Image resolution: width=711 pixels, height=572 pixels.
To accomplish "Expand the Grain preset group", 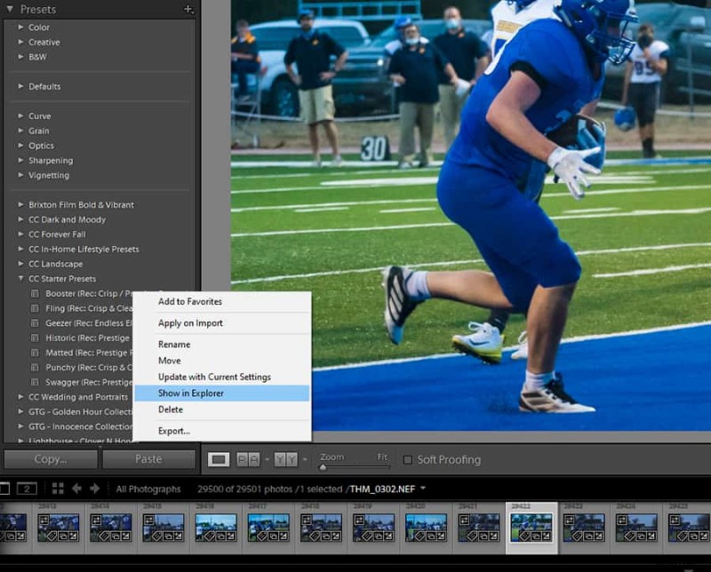I will tap(20, 131).
